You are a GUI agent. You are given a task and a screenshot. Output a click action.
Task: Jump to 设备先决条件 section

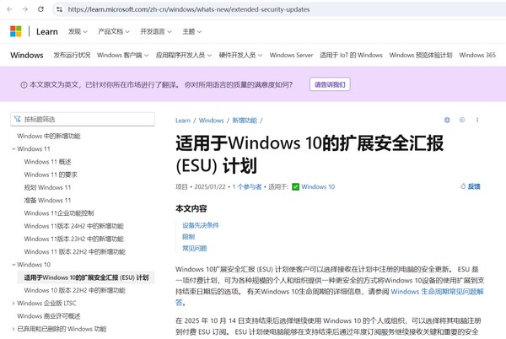201,225
